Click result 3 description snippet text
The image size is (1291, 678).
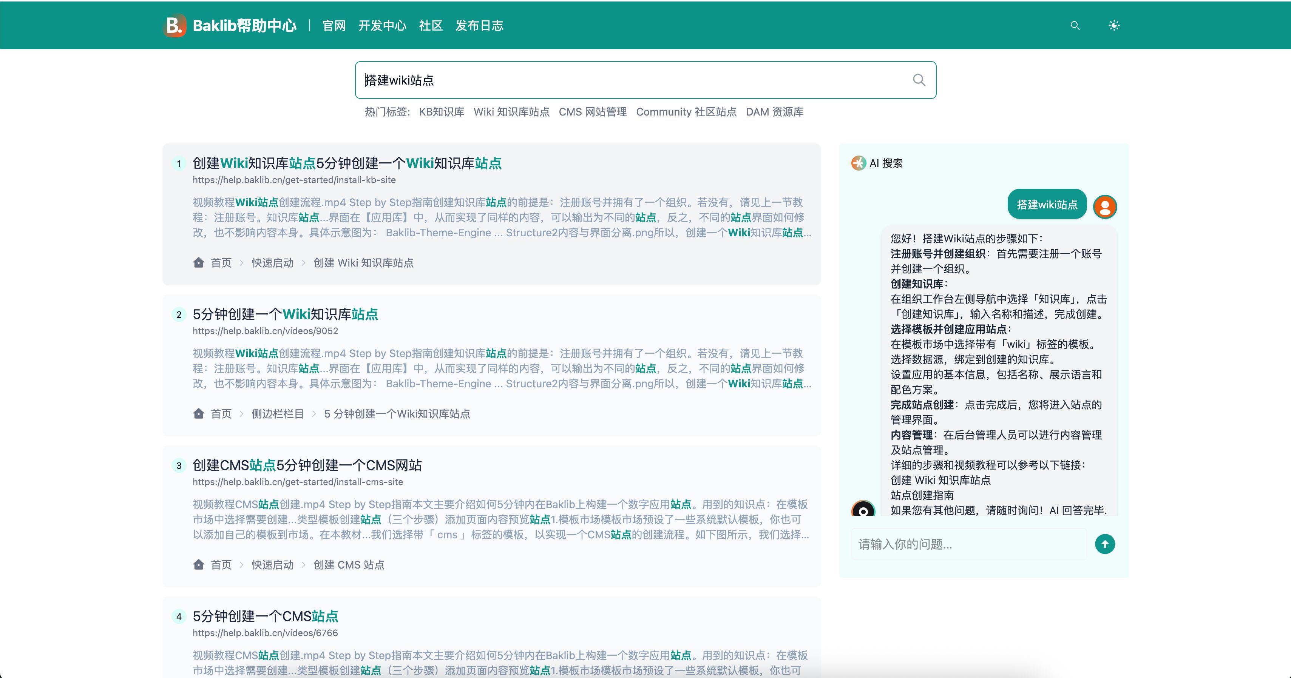501,519
